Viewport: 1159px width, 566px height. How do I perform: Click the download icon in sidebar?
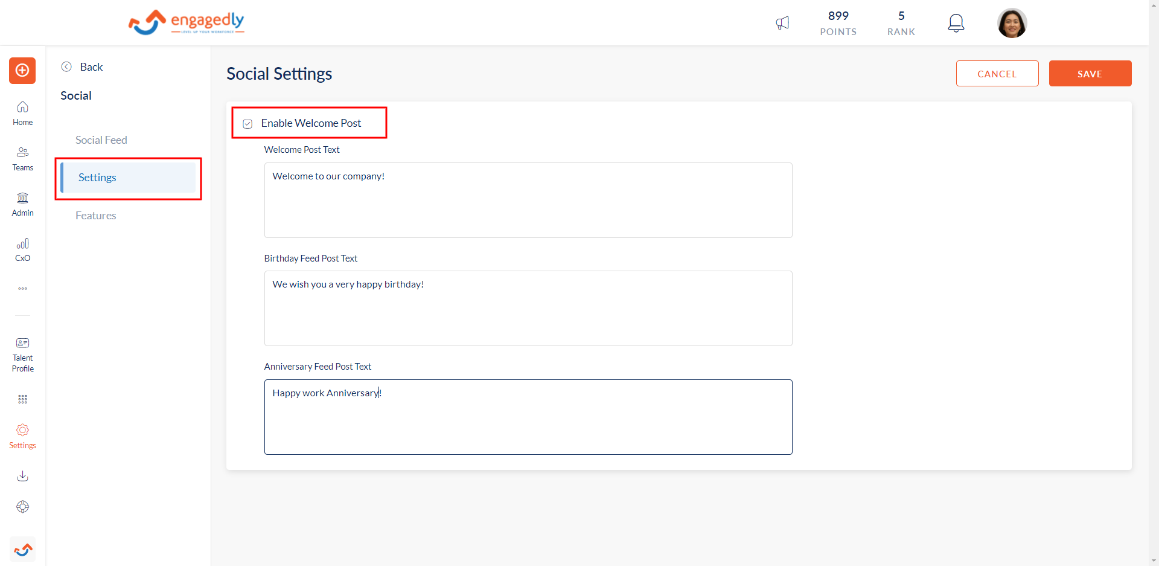point(22,476)
